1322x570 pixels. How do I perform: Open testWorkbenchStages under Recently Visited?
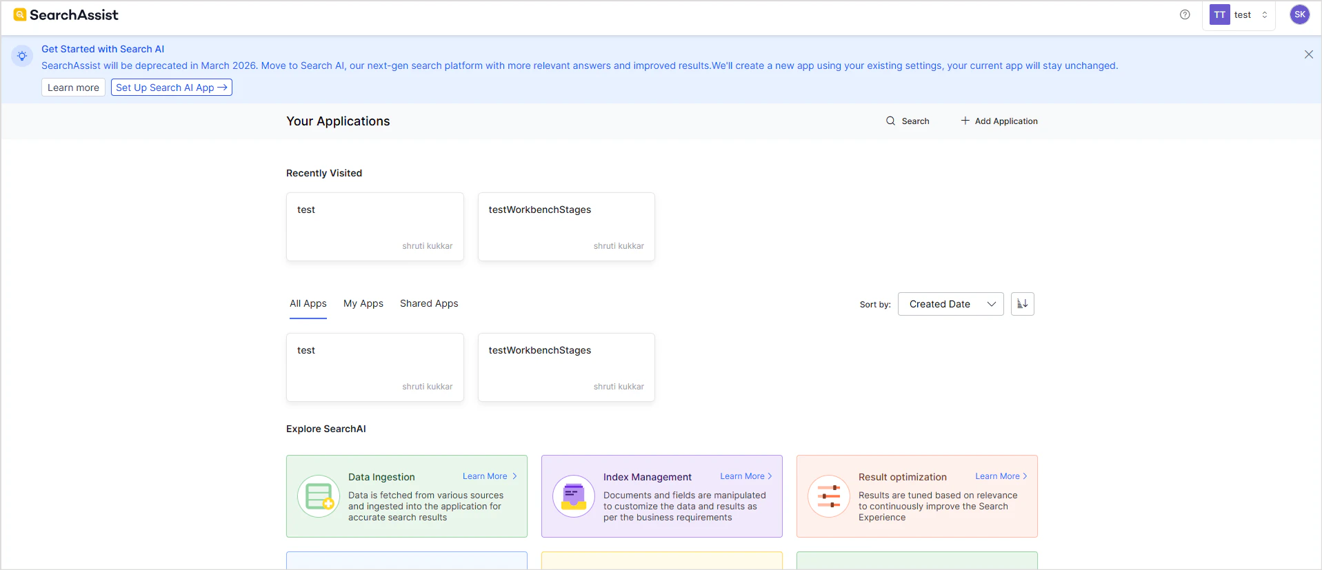pos(566,227)
